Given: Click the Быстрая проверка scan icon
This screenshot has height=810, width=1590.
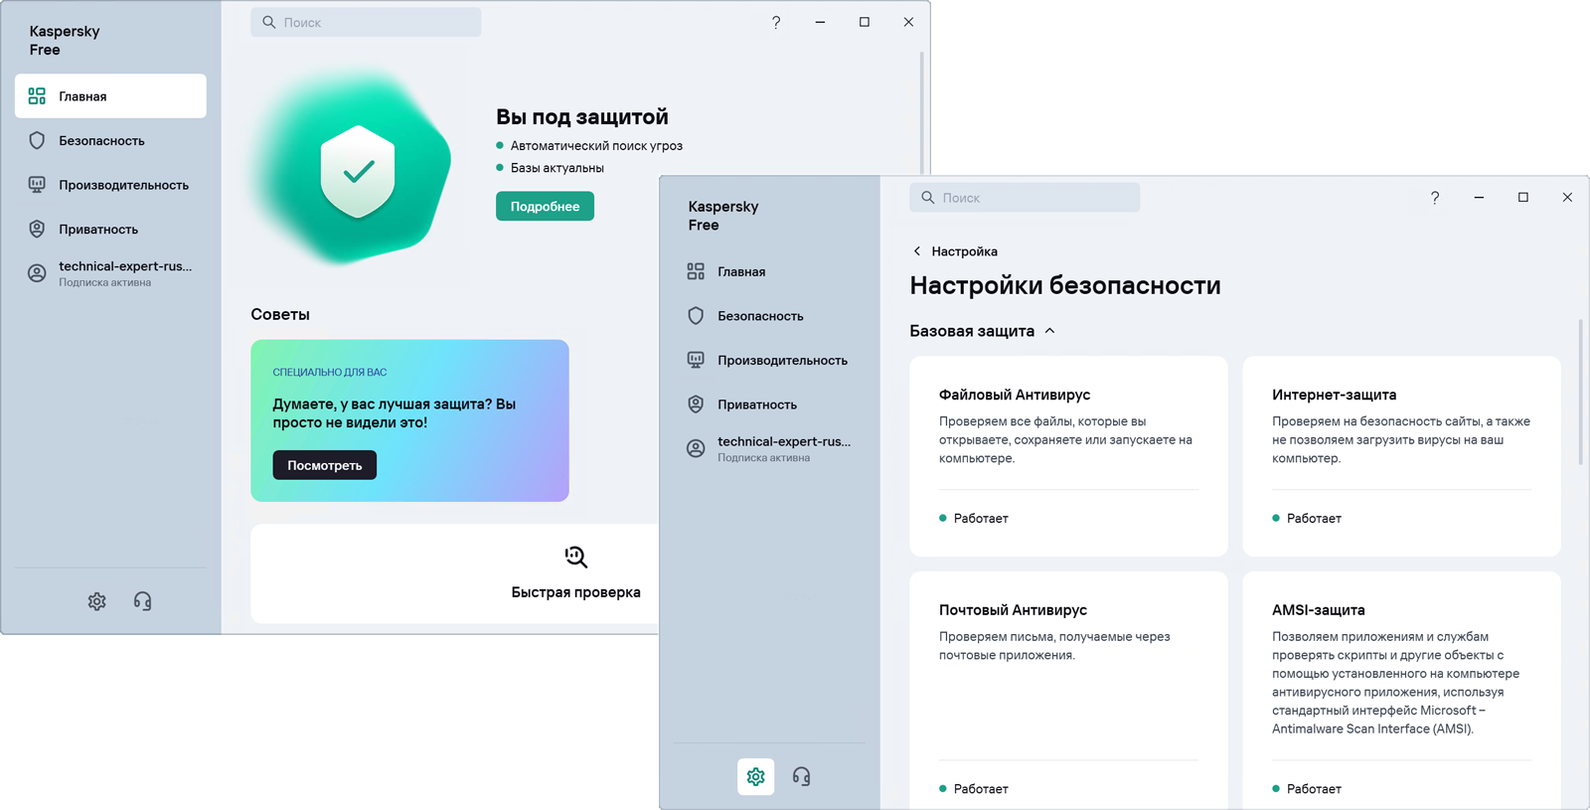Looking at the screenshot, I should pos(575,557).
